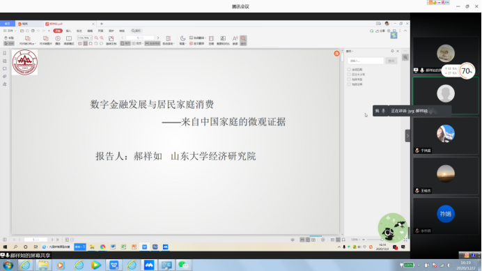
Task: Open the reading mode book icon
Action: (x=69, y=40)
